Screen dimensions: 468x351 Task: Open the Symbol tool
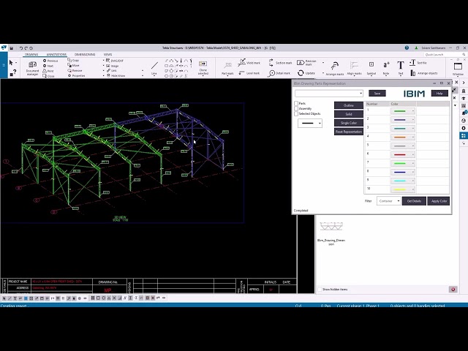[x=371, y=64]
